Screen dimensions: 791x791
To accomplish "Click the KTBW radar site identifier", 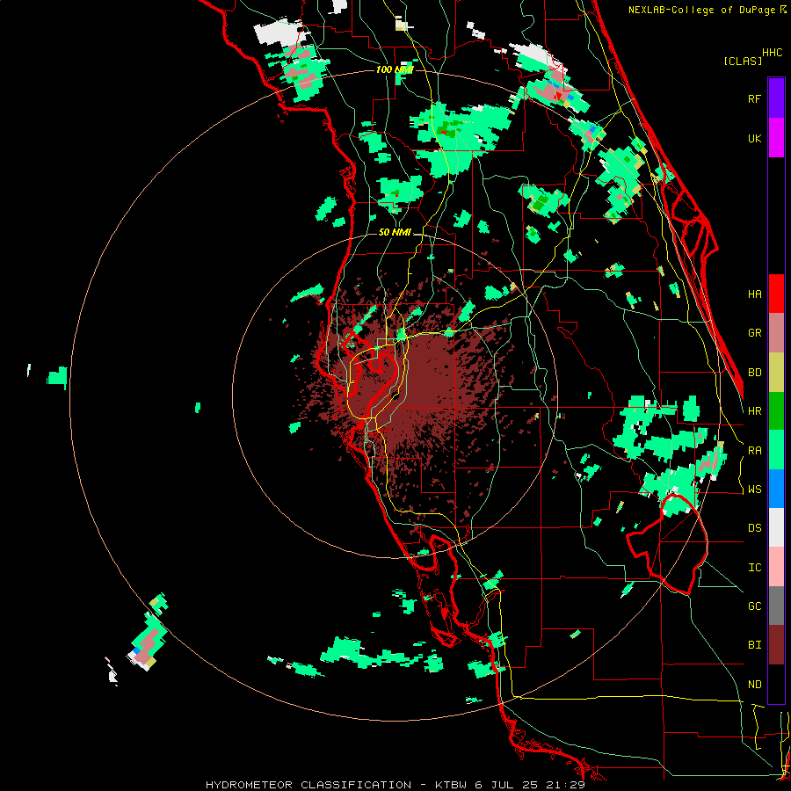I will tap(452, 785).
